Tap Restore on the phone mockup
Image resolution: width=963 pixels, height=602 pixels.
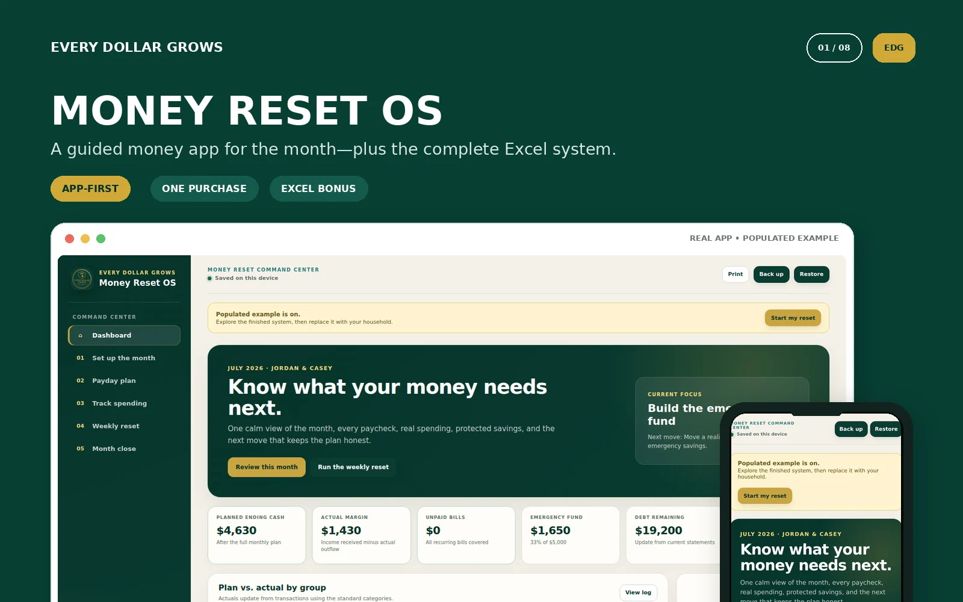coord(885,429)
